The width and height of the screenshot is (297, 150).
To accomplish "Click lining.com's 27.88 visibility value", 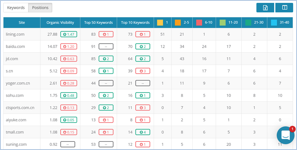I will click(52, 34).
